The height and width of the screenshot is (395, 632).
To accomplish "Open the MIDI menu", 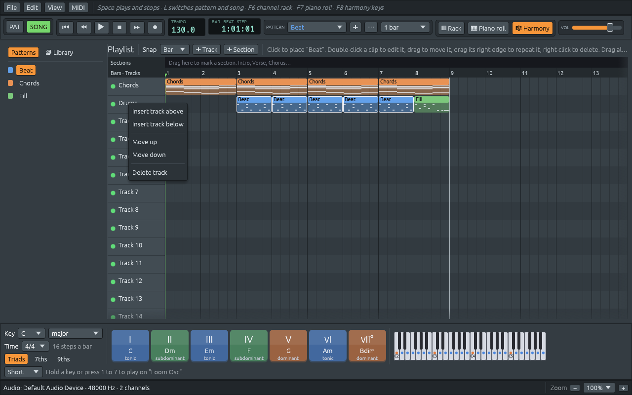I will [78, 7].
